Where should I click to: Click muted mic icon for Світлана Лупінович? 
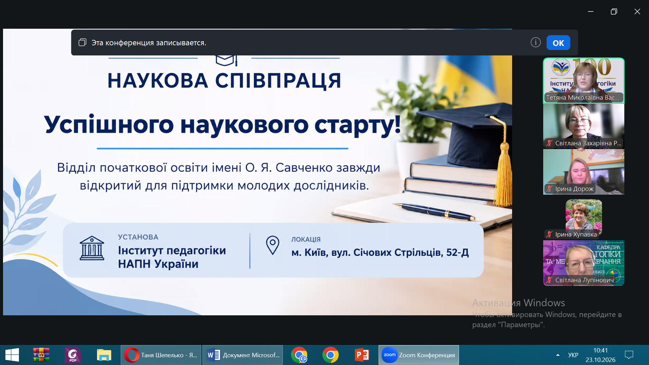(x=549, y=280)
